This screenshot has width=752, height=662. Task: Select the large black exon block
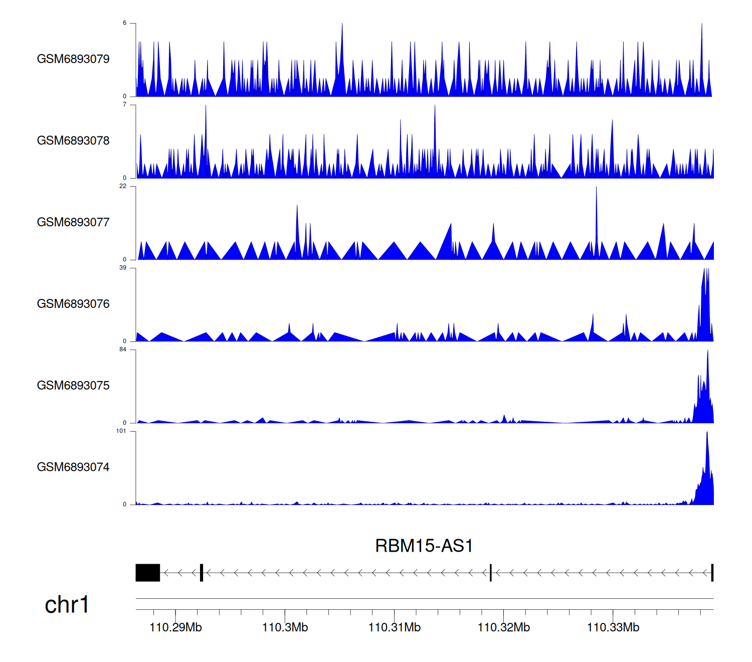click(x=148, y=573)
